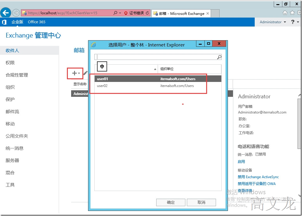Click the 显示名称 column header

[x=80, y=84]
